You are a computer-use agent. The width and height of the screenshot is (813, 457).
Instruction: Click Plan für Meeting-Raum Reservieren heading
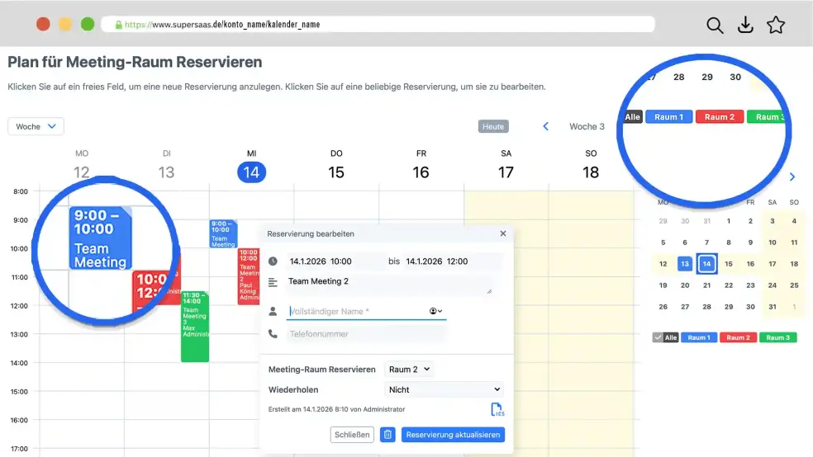pyautogui.click(x=135, y=62)
